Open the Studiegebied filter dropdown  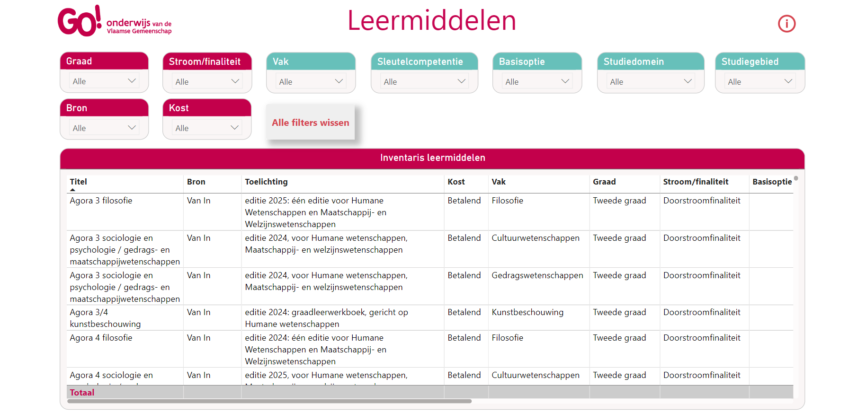[x=759, y=82]
